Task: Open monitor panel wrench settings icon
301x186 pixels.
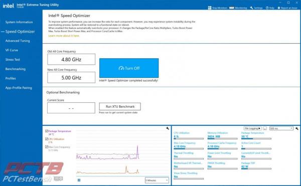Action: pos(297,128)
